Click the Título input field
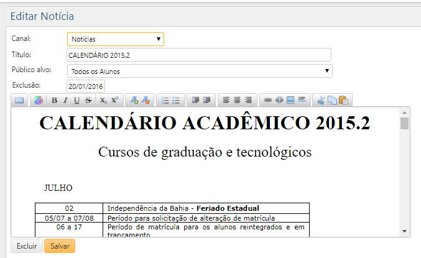This screenshot has width=421, height=258. (x=199, y=55)
